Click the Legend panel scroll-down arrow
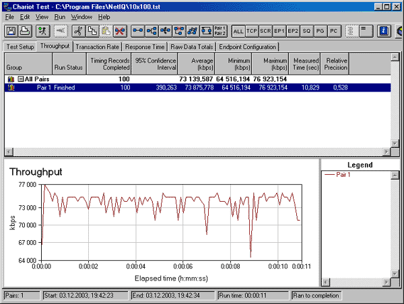 tap(395, 273)
